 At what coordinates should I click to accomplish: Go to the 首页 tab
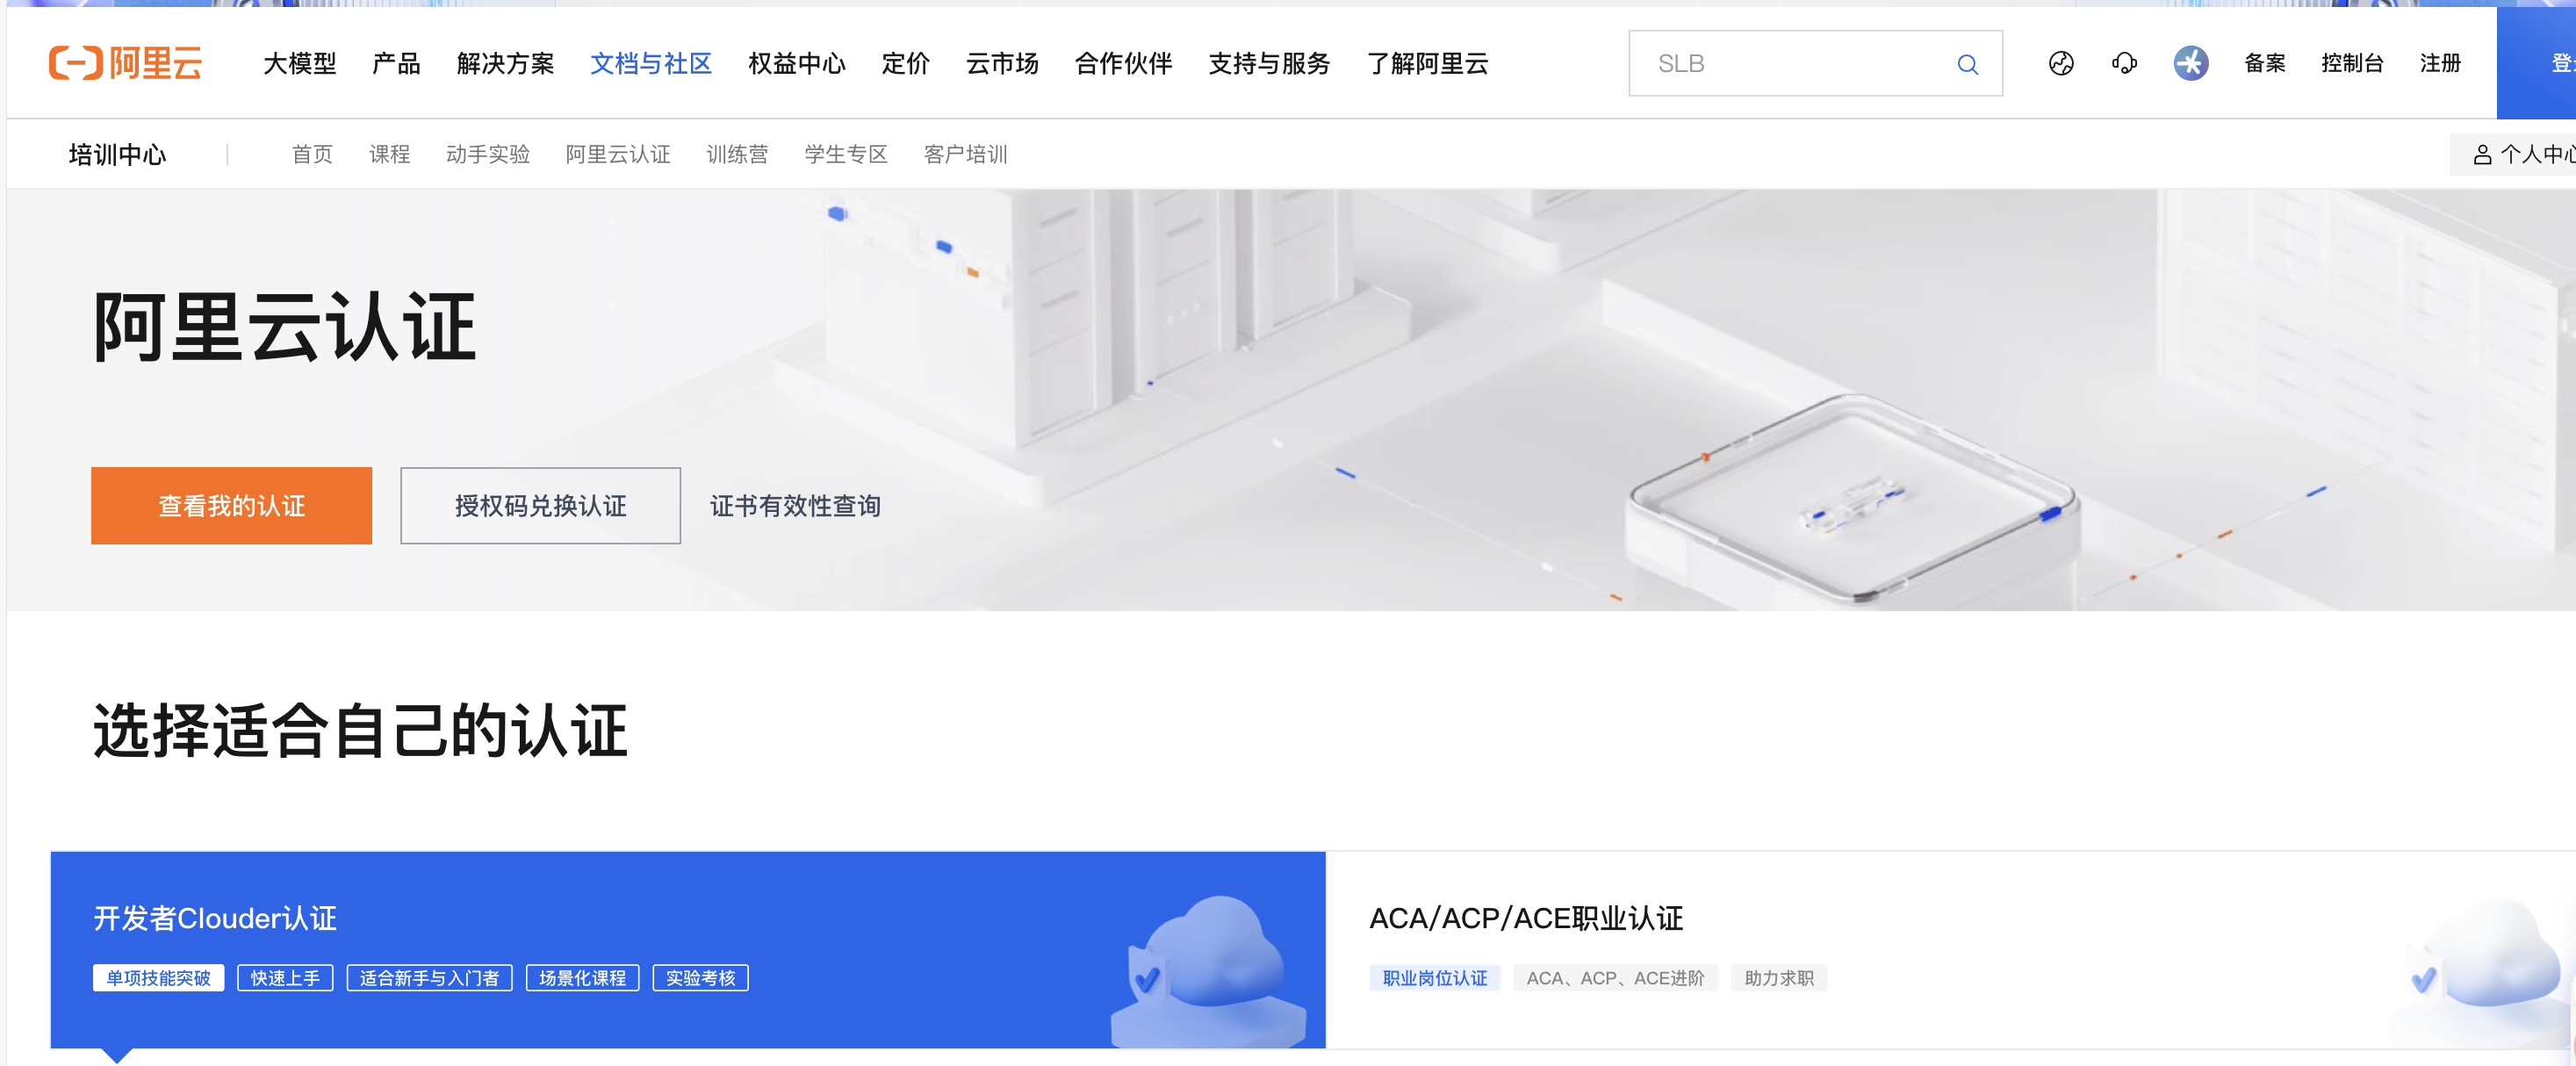pos(312,155)
